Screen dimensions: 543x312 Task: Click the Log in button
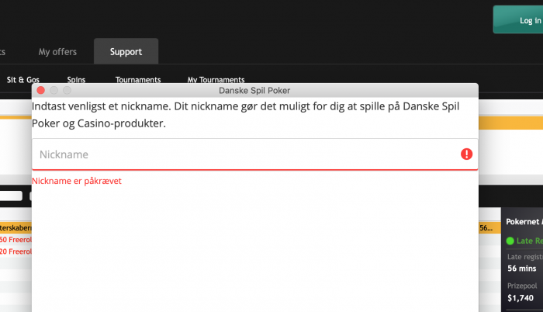pos(518,19)
